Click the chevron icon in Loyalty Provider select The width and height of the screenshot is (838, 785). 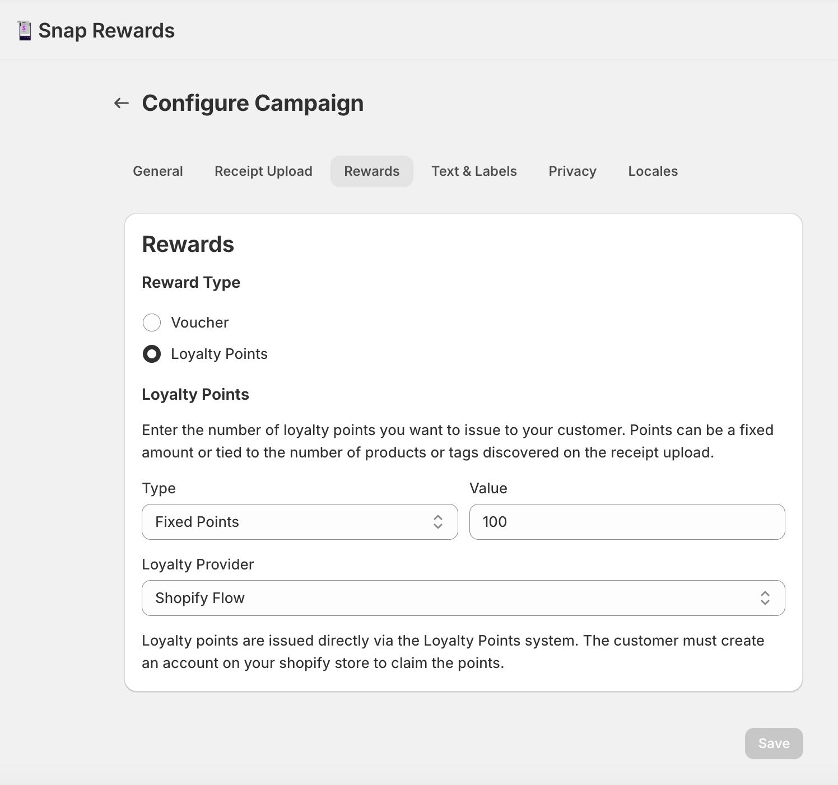pos(765,598)
